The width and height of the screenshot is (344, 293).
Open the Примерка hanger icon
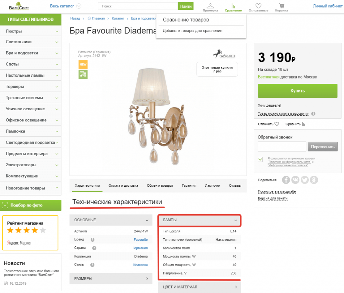[x=210, y=6]
